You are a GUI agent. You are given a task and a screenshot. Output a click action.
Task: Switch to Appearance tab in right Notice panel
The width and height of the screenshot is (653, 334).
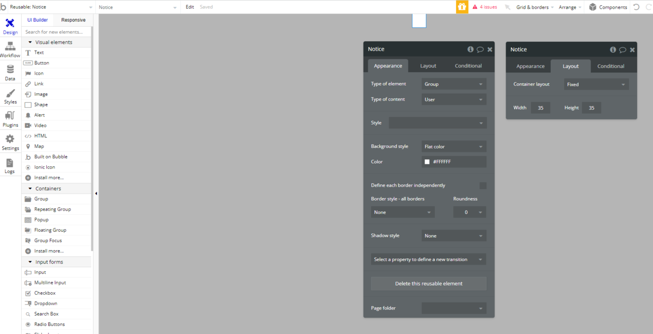[531, 66]
